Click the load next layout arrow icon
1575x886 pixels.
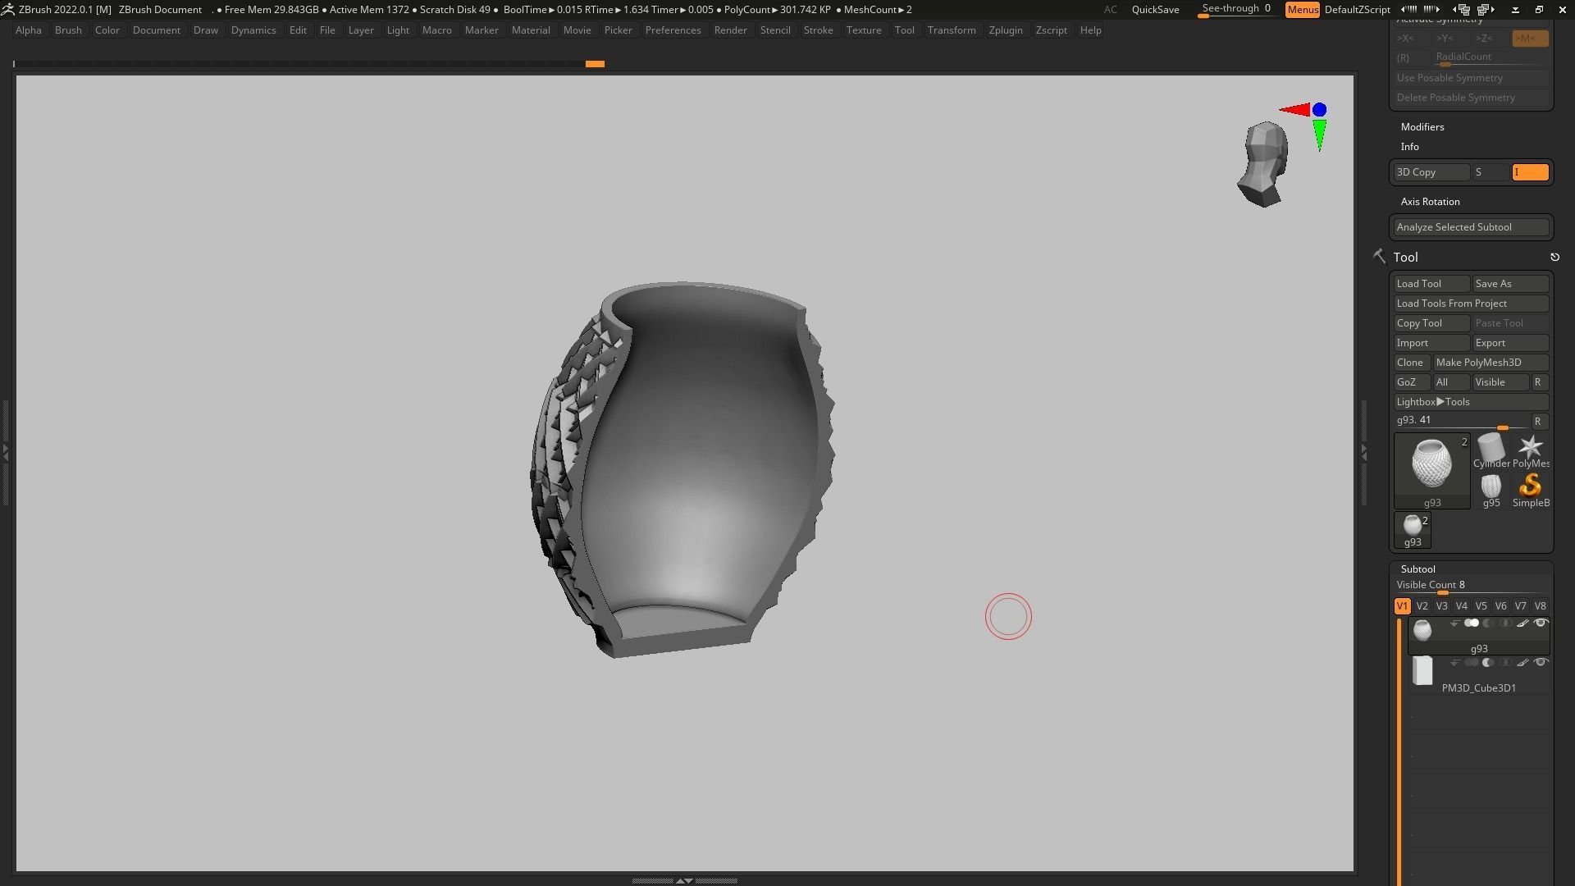click(1431, 9)
